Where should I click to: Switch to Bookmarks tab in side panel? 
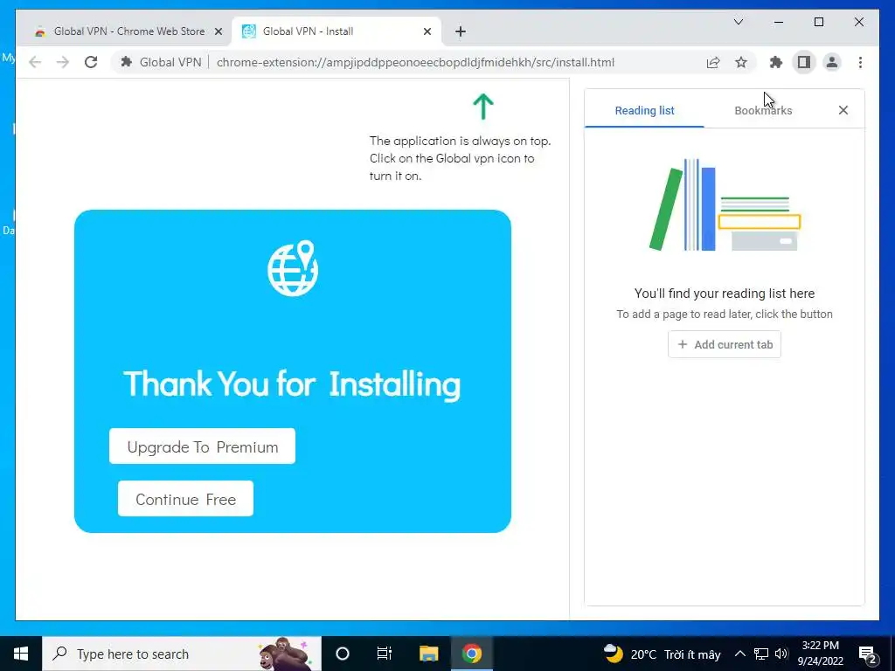(763, 111)
